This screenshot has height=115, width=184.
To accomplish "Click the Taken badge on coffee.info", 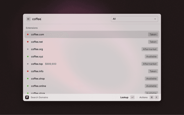I will click(x=153, y=71).
